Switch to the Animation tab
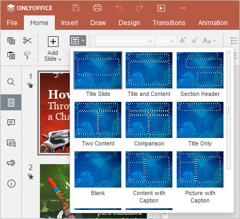The height and width of the screenshot is (219, 240). tap(213, 23)
